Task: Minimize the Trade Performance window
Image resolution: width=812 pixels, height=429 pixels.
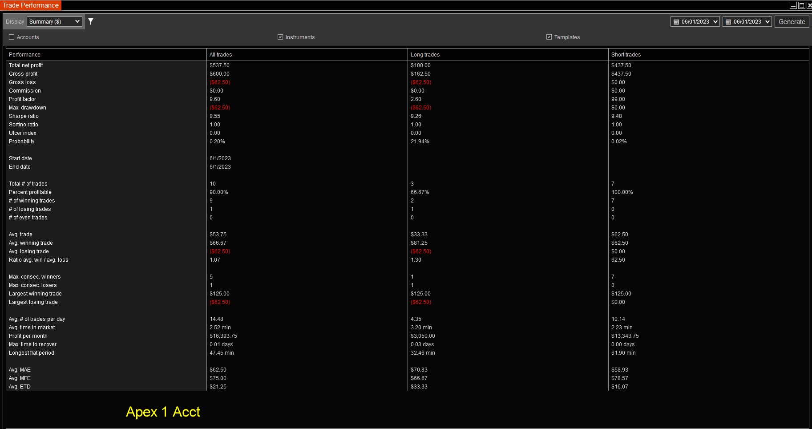Action: click(x=793, y=5)
